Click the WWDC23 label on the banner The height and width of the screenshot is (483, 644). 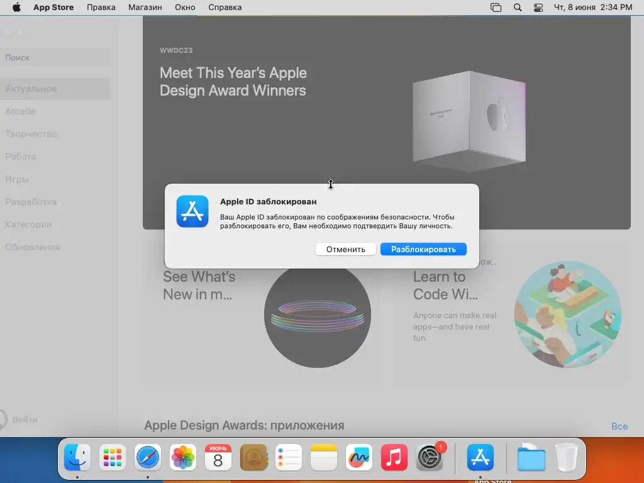176,50
